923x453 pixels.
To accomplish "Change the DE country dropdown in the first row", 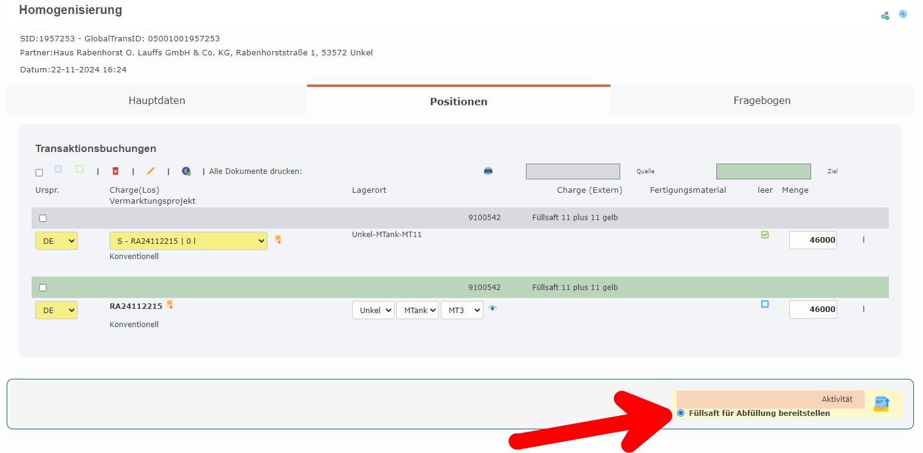I will tap(56, 240).
